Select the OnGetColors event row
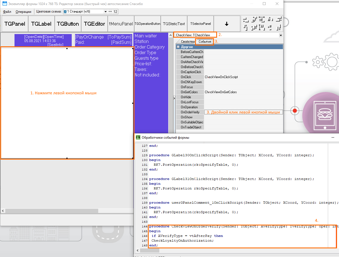 tap(190, 92)
